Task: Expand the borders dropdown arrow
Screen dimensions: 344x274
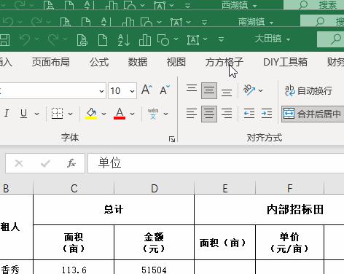Action: pyautogui.click(x=70, y=114)
